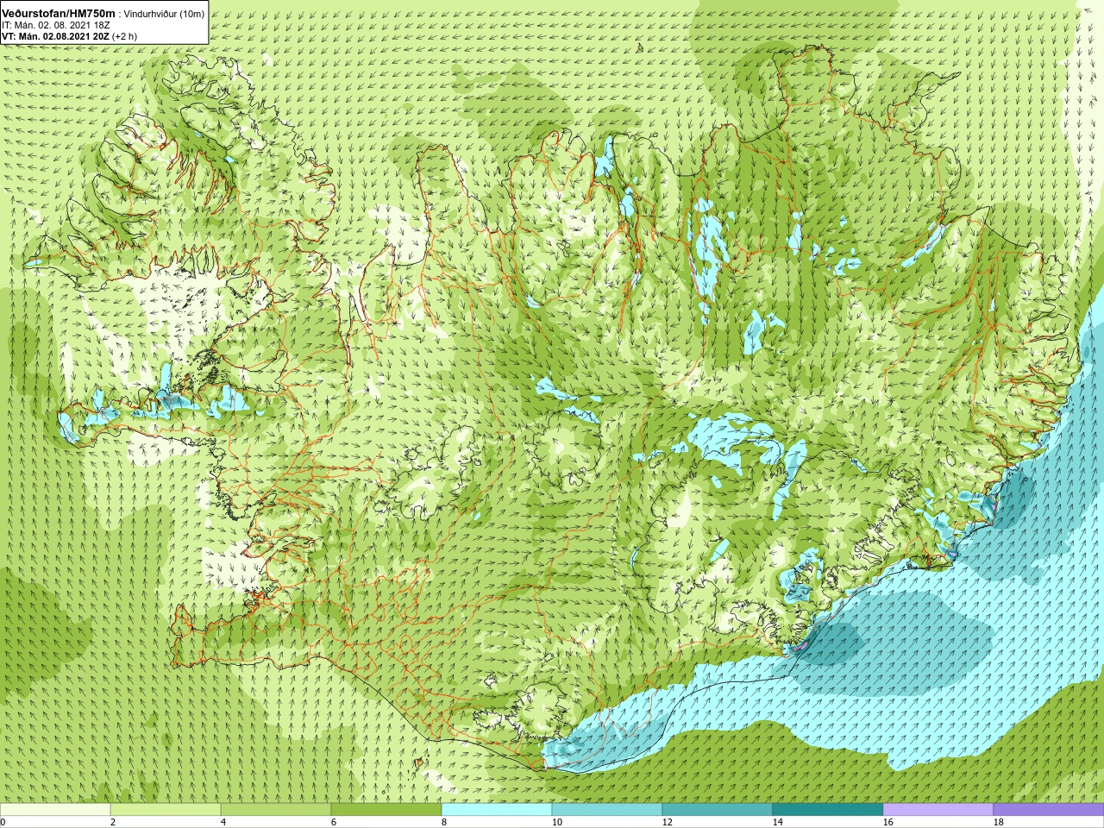Select the 6–8 dark green legend swatch
The height and width of the screenshot is (828, 1104).
coord(386,810)
